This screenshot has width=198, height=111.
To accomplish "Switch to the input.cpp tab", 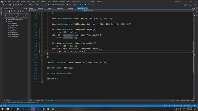I will (41, 8).
